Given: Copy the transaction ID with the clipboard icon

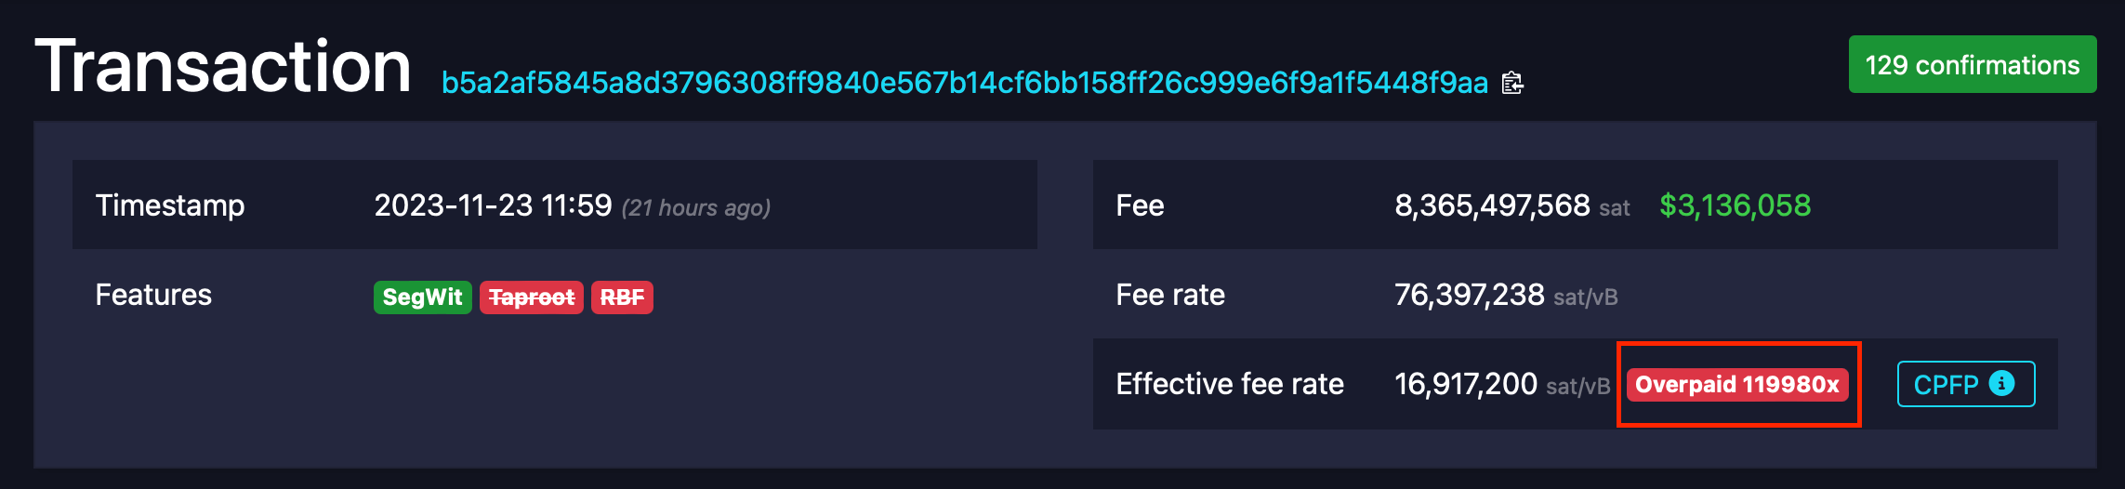Looking at the screenshot, I should [x=1512, y=84].
